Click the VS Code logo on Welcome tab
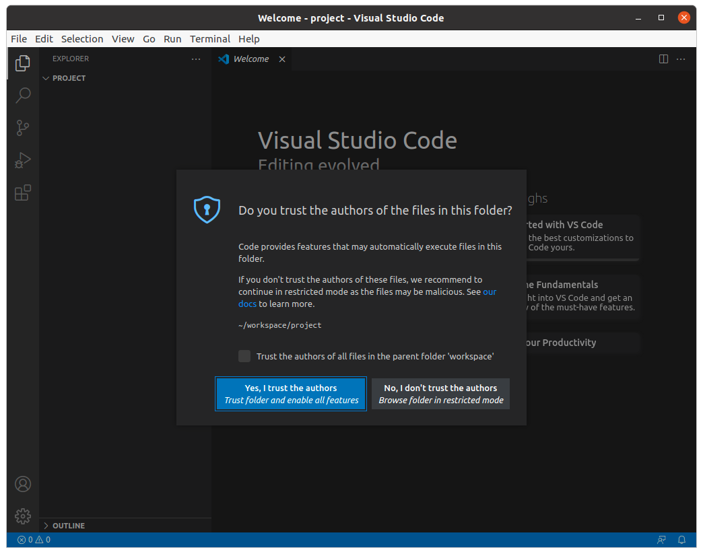This screenshot has width=703, height=554. (224, 59)
